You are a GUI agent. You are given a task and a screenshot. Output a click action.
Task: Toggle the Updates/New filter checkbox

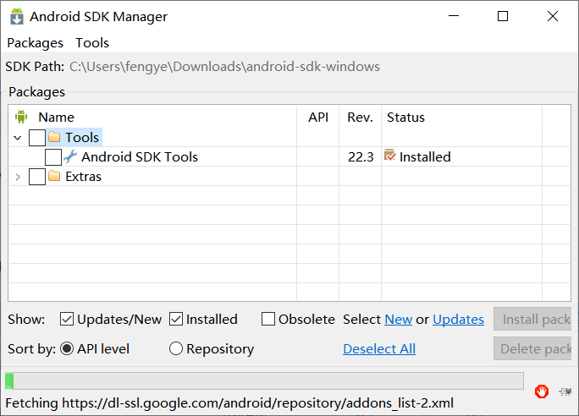point(67,320)
